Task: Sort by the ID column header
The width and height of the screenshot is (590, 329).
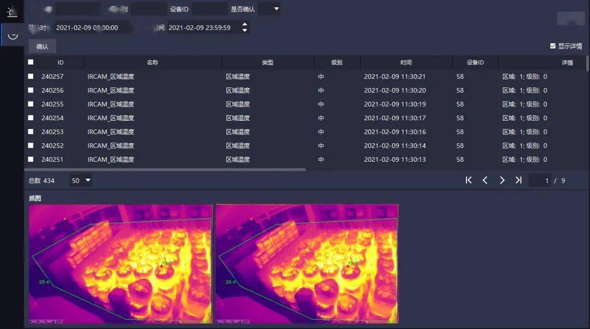Action: pos(61,62)
